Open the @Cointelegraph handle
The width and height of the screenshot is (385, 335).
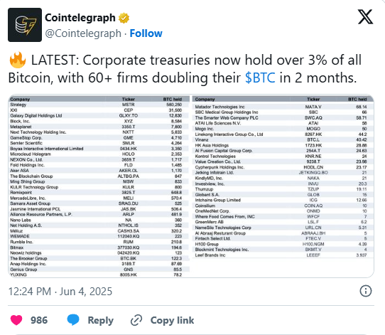(83, 33)
